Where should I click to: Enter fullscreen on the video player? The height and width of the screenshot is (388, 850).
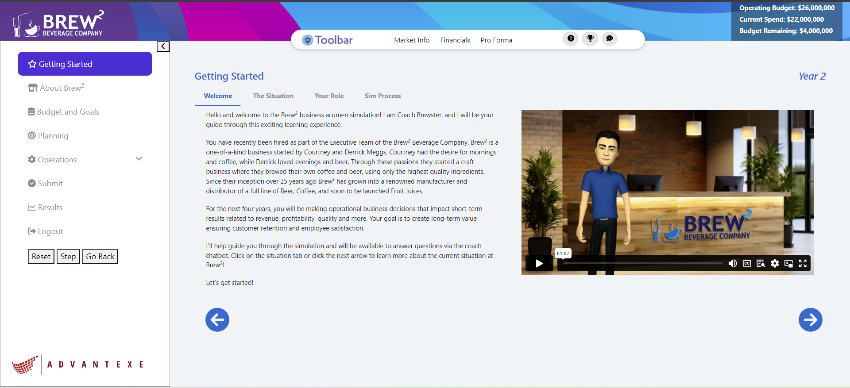click(x=803, y=264)
